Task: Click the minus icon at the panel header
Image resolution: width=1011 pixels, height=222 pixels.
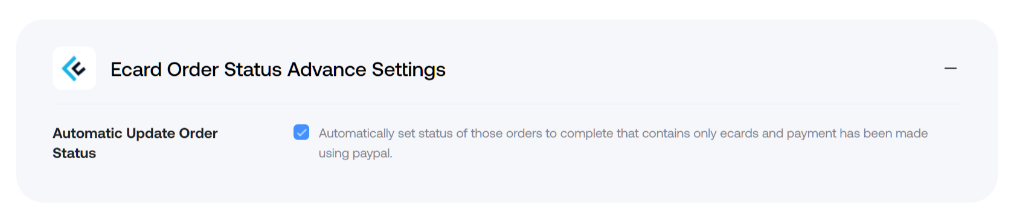Action: 950,69
